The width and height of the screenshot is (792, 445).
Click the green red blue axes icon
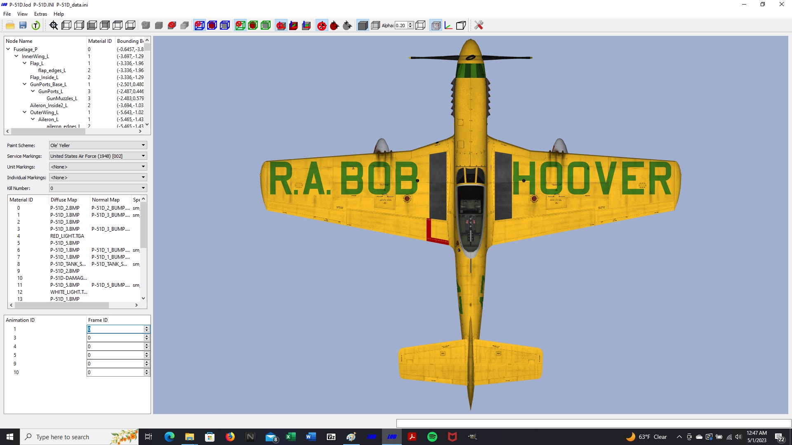(448, 26)
